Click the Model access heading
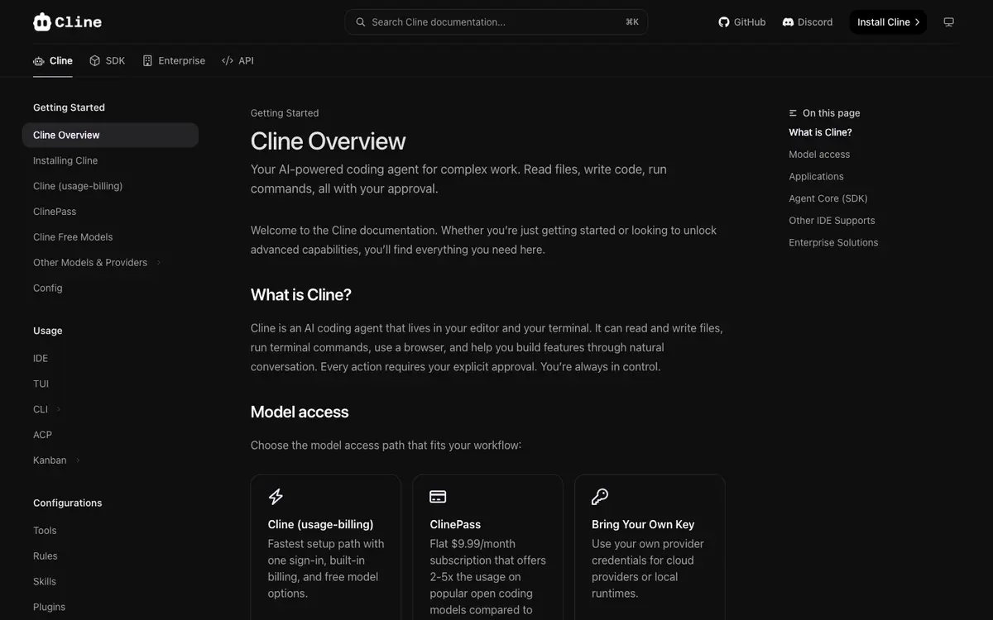Image resolution: width=993 pixels, height=620 pixels. pyautogui.click(x=300, y=412)
